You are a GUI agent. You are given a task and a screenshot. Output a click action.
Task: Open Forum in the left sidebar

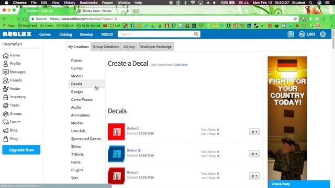(x=12, y=122)
